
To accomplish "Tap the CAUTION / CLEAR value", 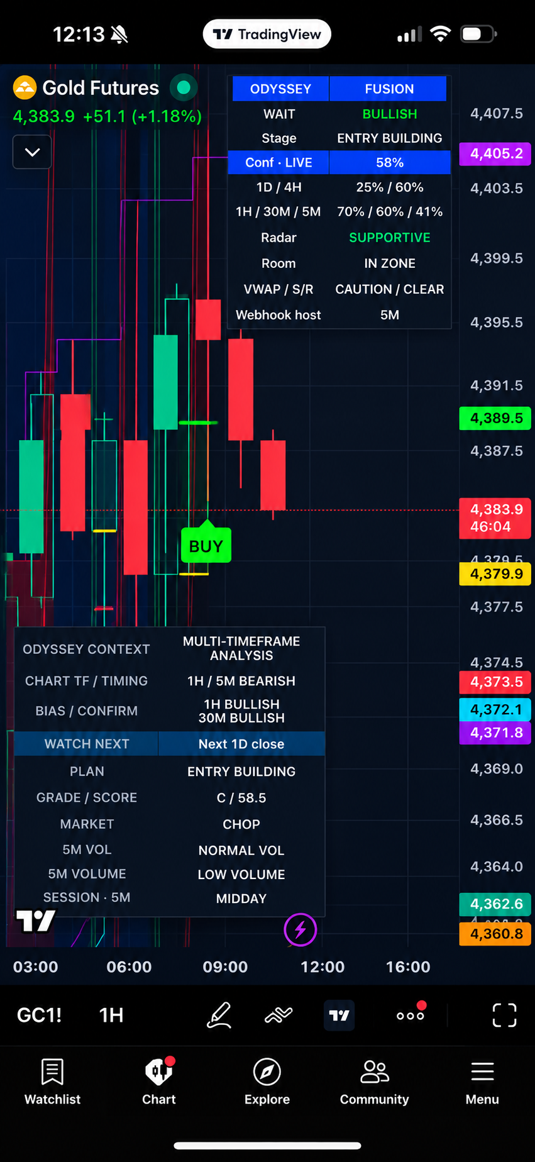I will coord(390,289).
